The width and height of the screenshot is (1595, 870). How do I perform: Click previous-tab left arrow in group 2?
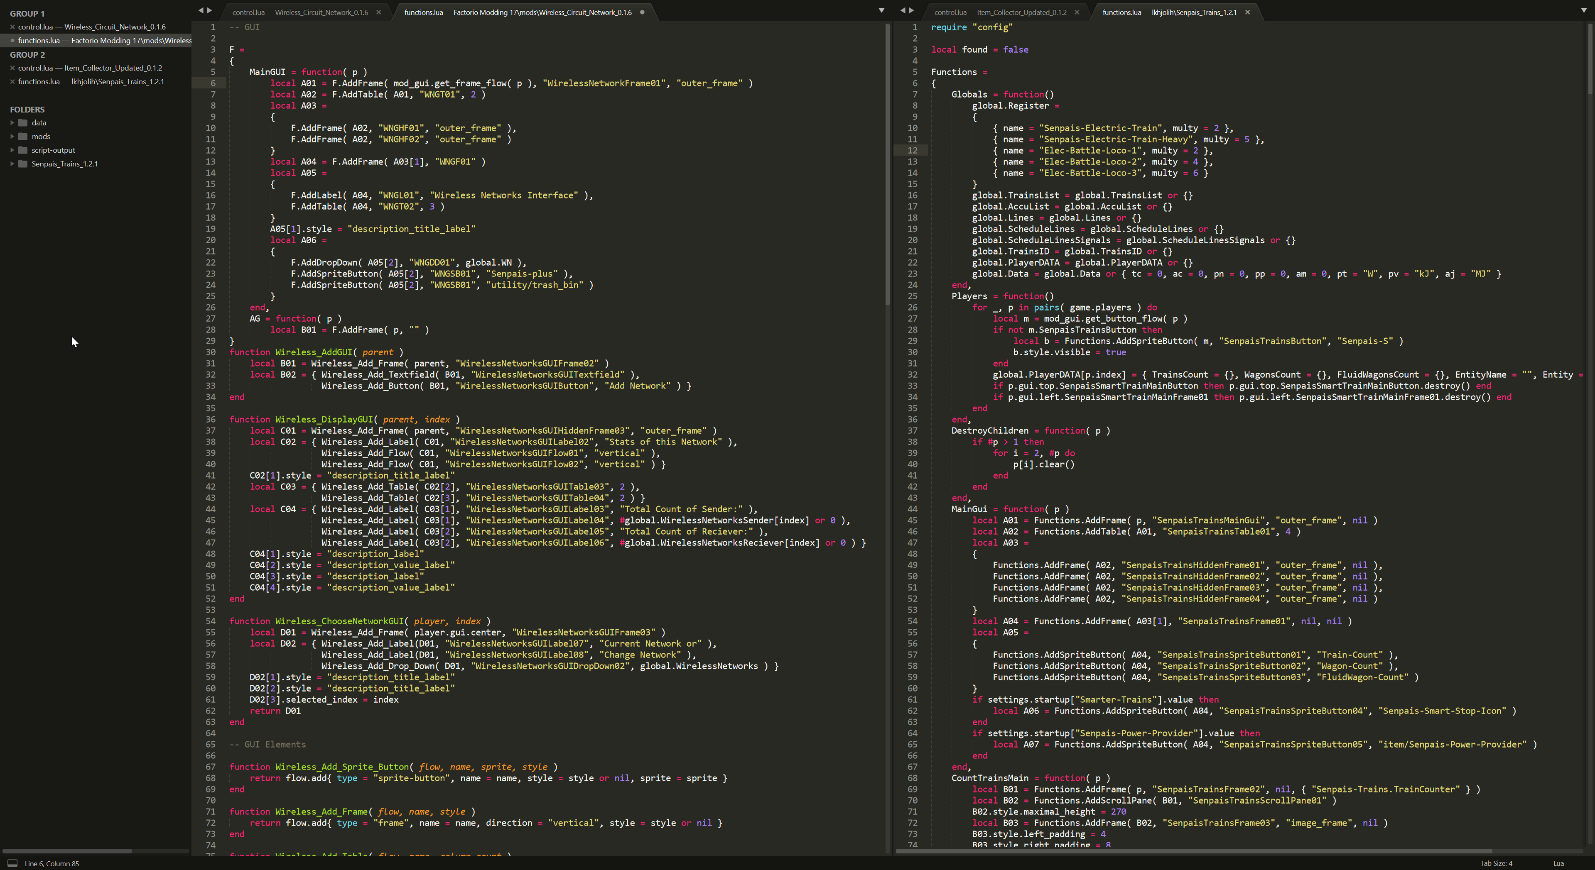903,10
